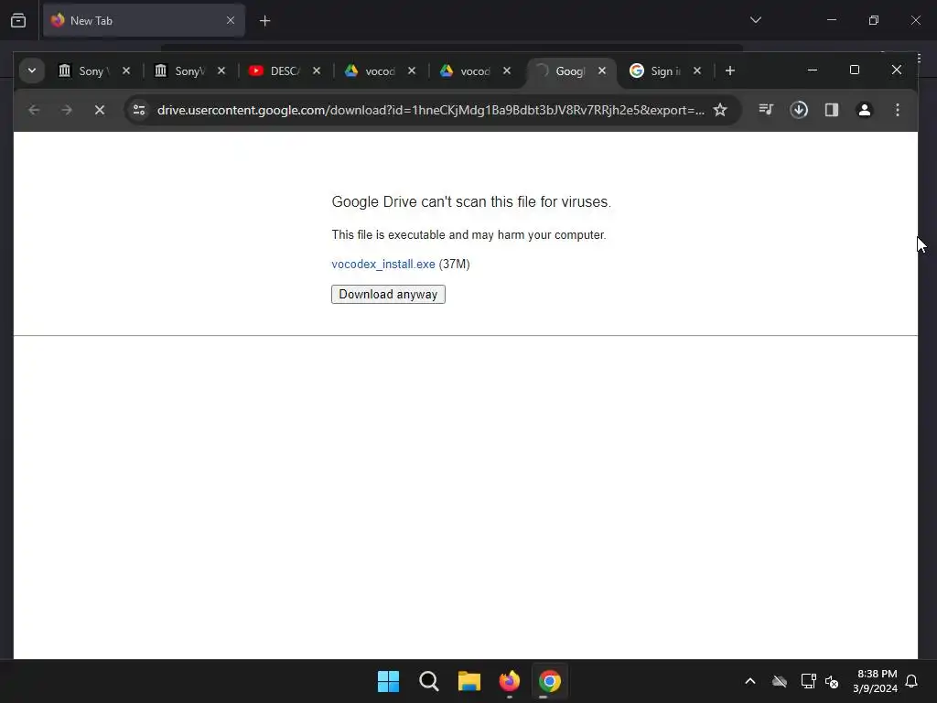This screenshot has width=937, height=703.
Task: Close the second SonyV tab
Action: [x=221, y=70]
